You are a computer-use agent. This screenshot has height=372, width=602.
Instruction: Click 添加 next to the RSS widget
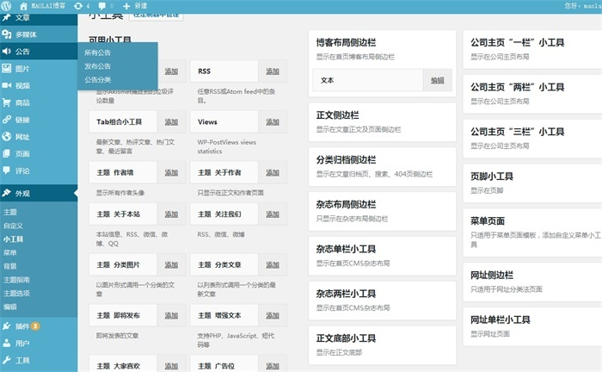(273, 71)
